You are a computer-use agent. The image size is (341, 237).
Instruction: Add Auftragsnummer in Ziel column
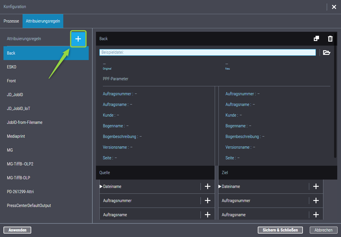tap(316, 201)
